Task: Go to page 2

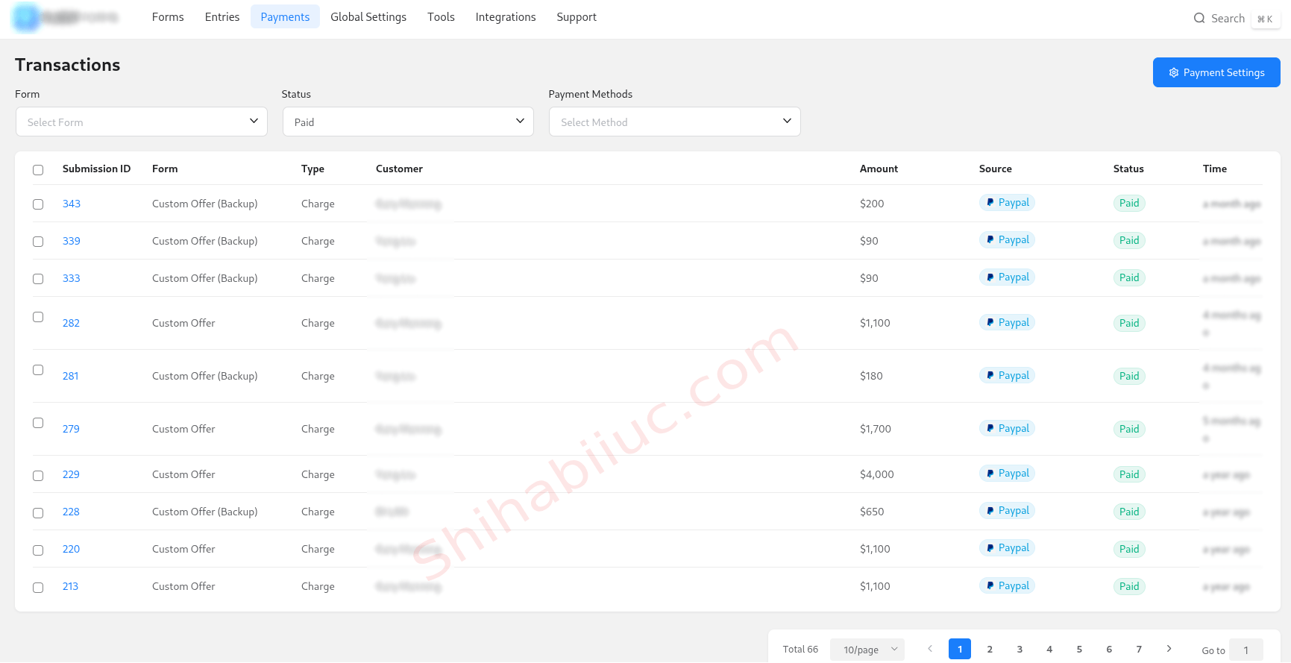Action: tap(990, 649)
